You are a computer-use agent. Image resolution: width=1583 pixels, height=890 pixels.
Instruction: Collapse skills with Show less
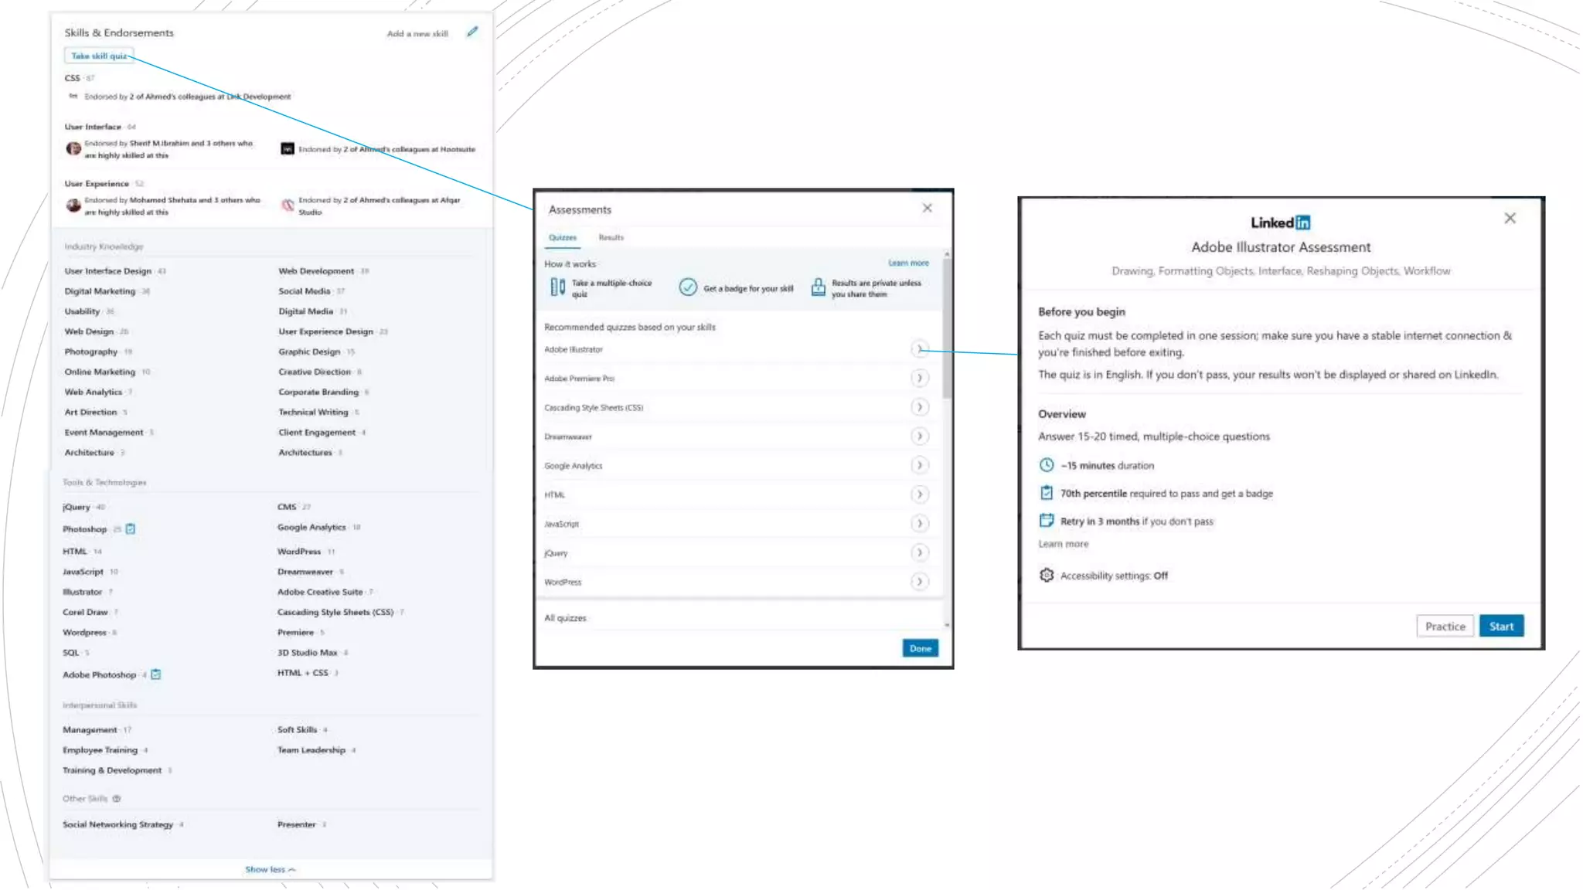coord(270,870)
